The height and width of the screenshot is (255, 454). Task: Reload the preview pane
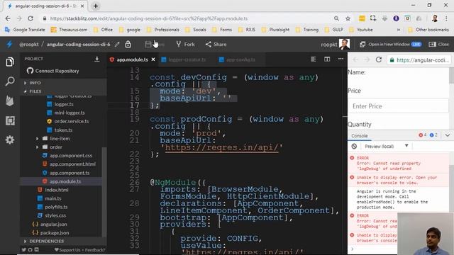(x=378, y=59)
